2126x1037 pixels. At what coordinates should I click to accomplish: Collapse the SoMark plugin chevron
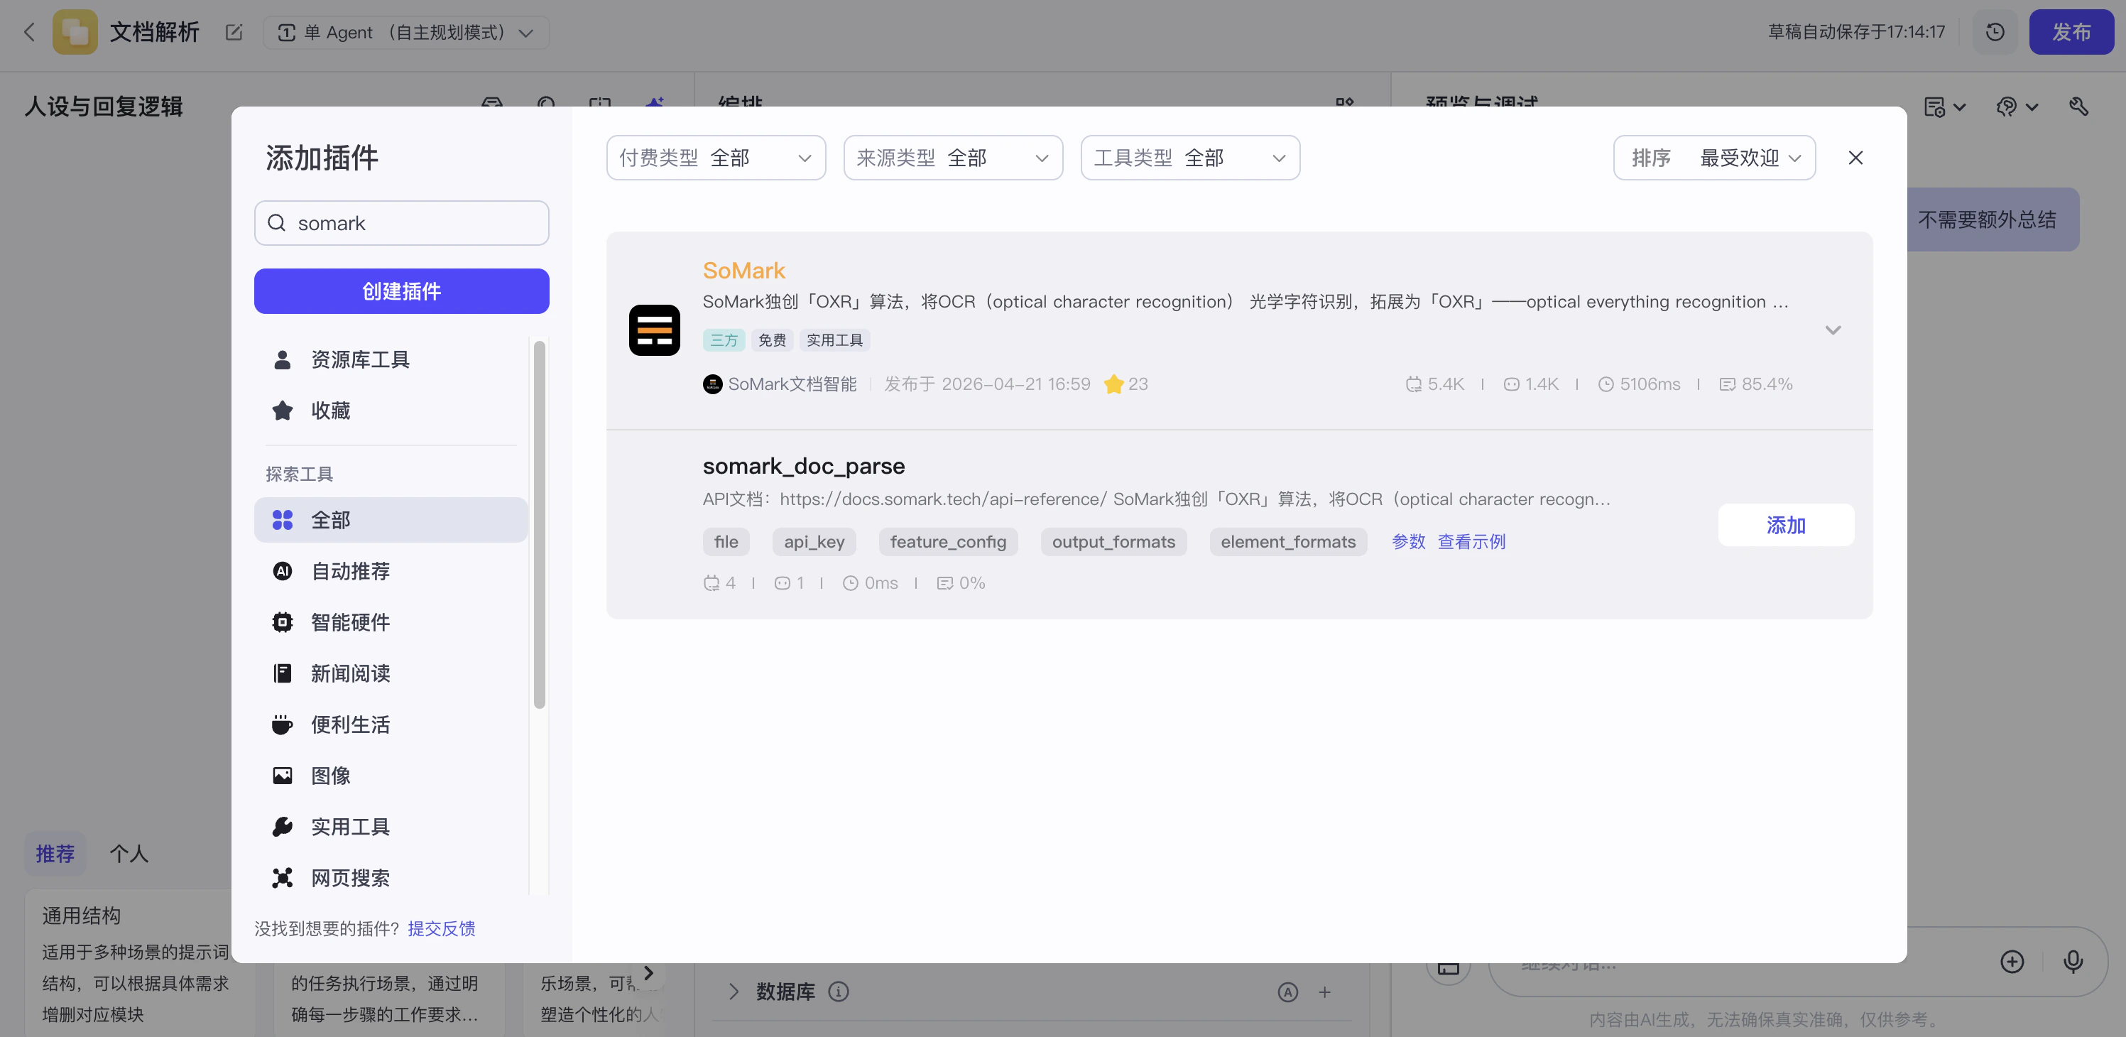tap(1832, 330)
